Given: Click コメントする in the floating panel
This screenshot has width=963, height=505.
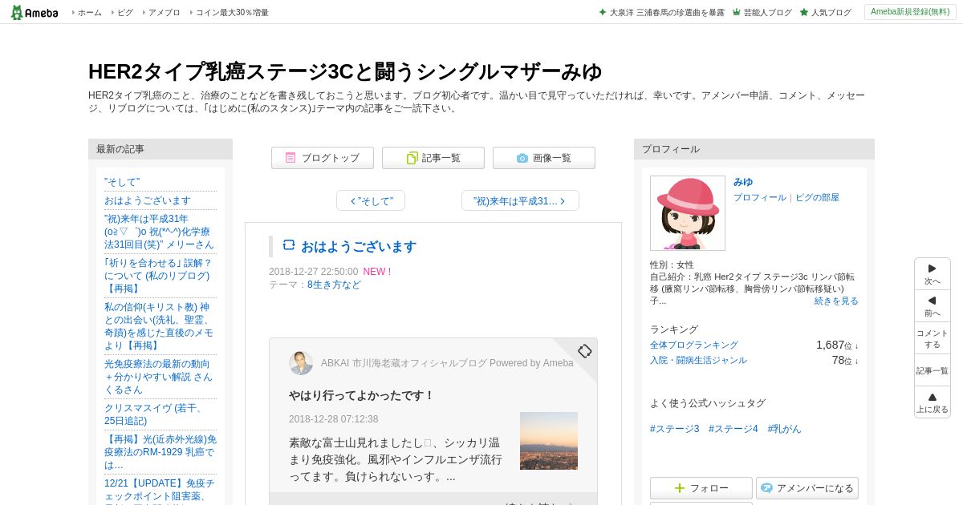Looking at the screenshot, I should coord(933,338).
